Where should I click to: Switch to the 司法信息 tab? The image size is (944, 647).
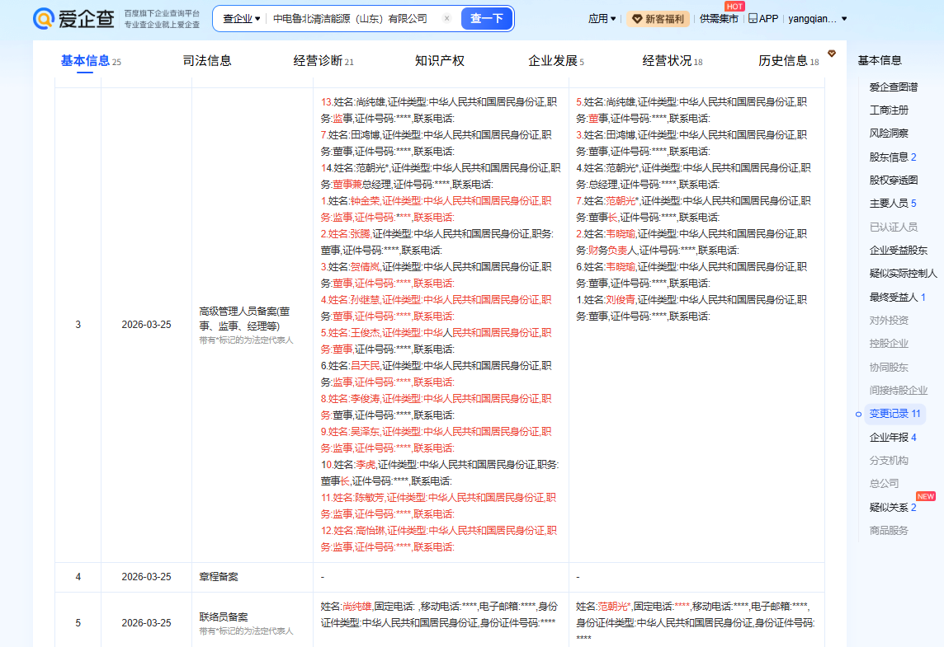point(207,60)
